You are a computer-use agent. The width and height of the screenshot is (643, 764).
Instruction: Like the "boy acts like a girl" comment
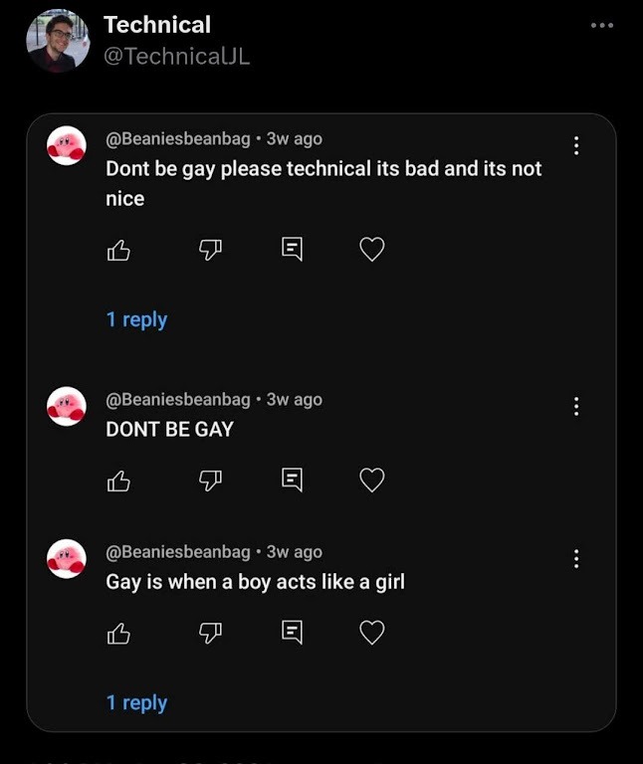point(118,633)
